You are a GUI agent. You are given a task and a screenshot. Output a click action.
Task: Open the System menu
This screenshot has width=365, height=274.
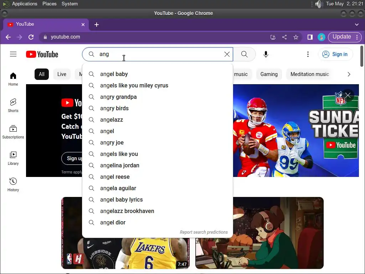tap(70, 4)
